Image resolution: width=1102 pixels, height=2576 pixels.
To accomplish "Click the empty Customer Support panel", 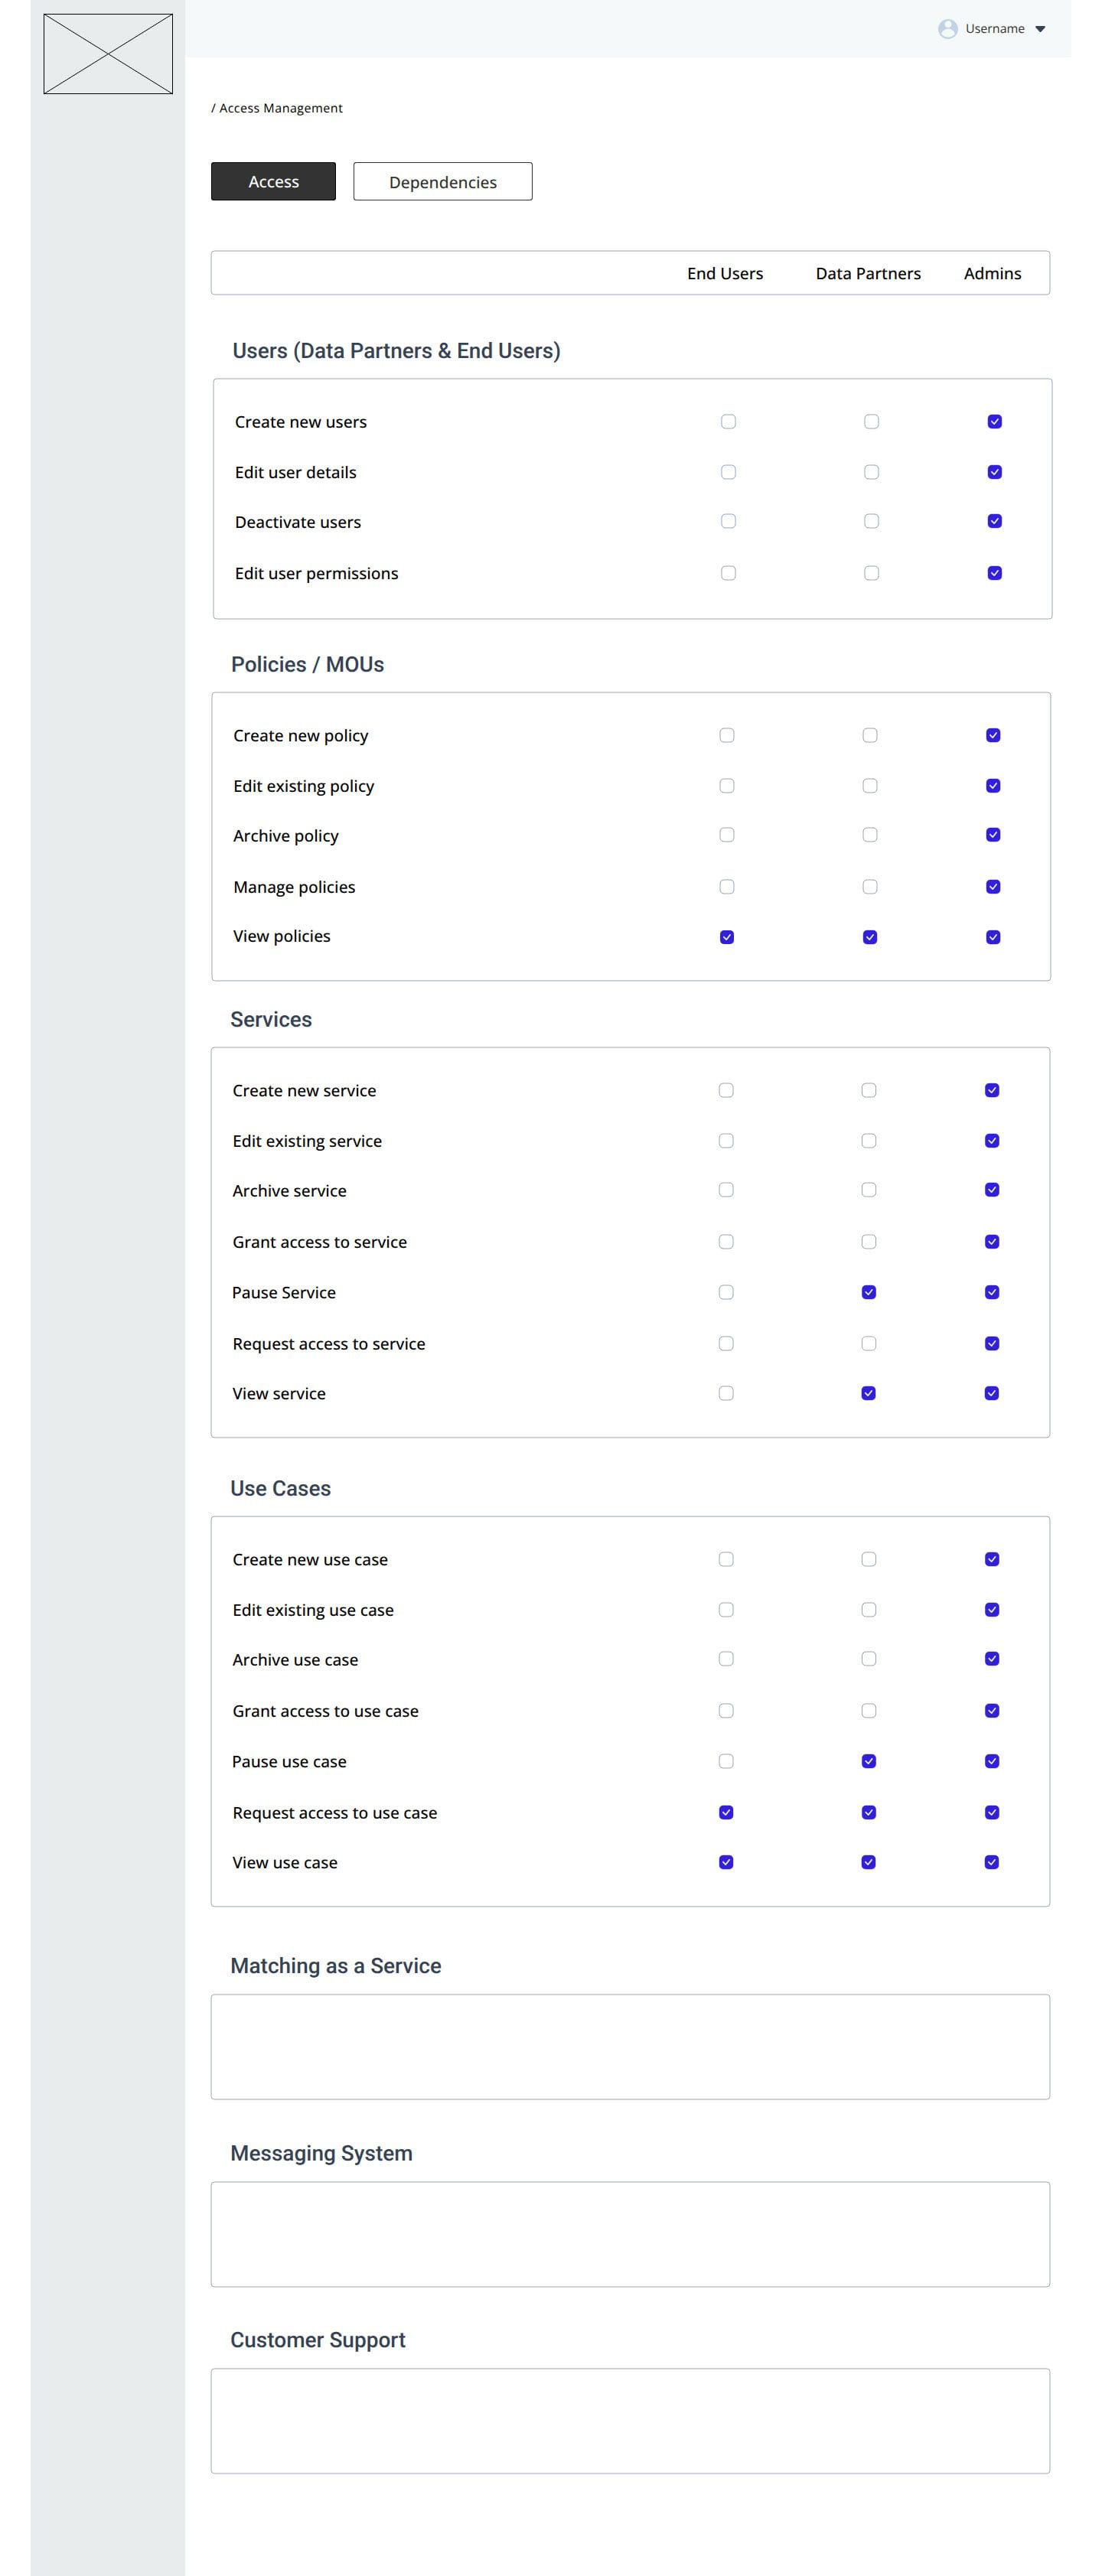I will [630, 2420].
